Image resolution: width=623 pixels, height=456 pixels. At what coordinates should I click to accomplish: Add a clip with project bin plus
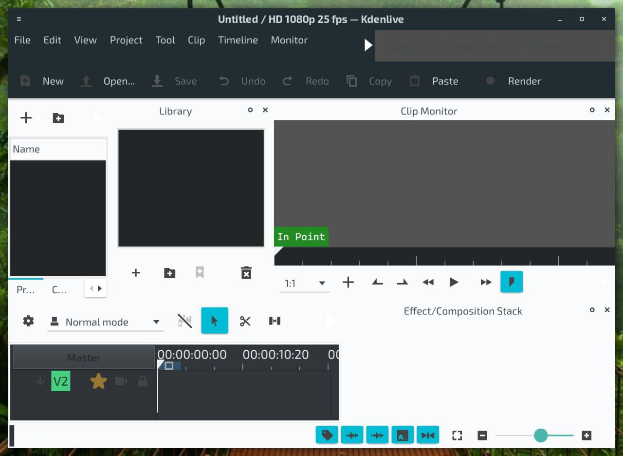click(x=25, y=118)
